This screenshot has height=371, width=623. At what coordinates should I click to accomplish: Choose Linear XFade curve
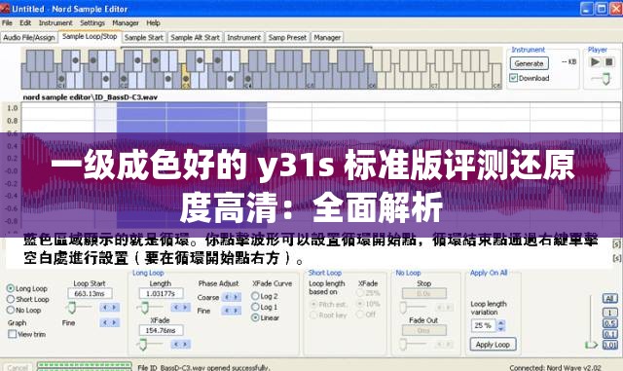coord(255,317)
